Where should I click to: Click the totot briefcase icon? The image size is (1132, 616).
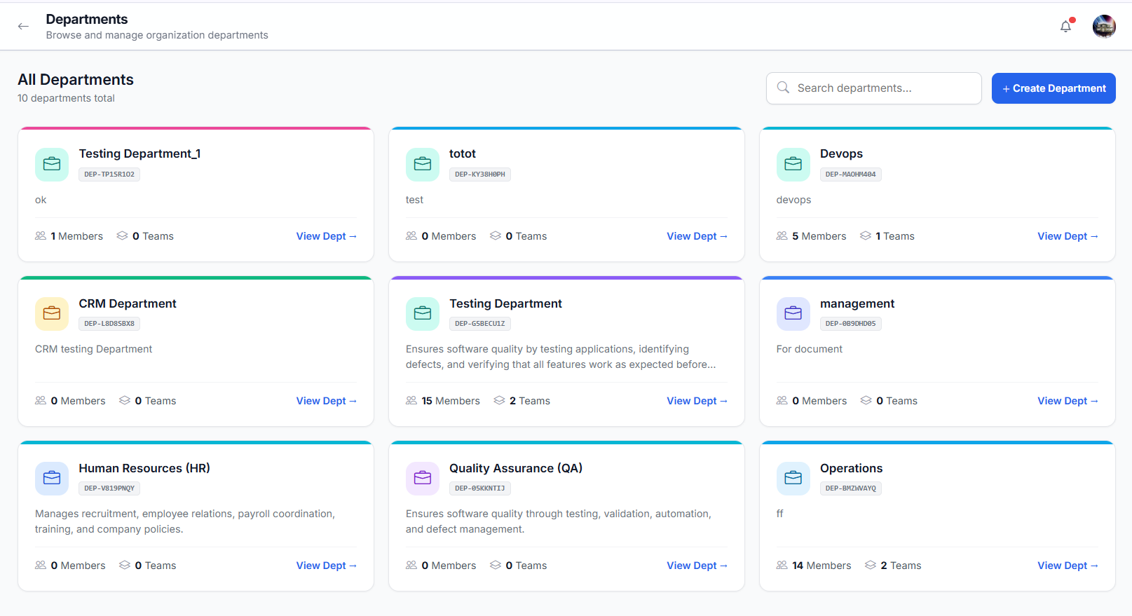click(423, 164)
